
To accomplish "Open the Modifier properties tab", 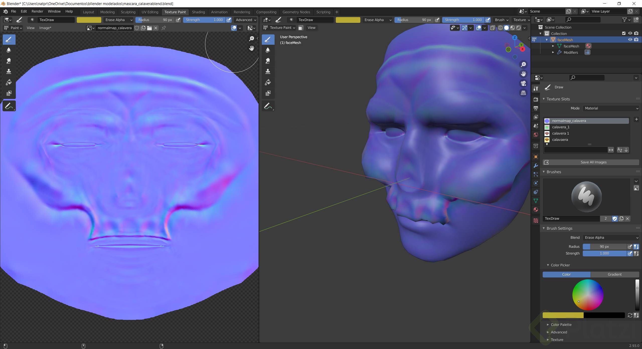I will (x=536, y=166).
